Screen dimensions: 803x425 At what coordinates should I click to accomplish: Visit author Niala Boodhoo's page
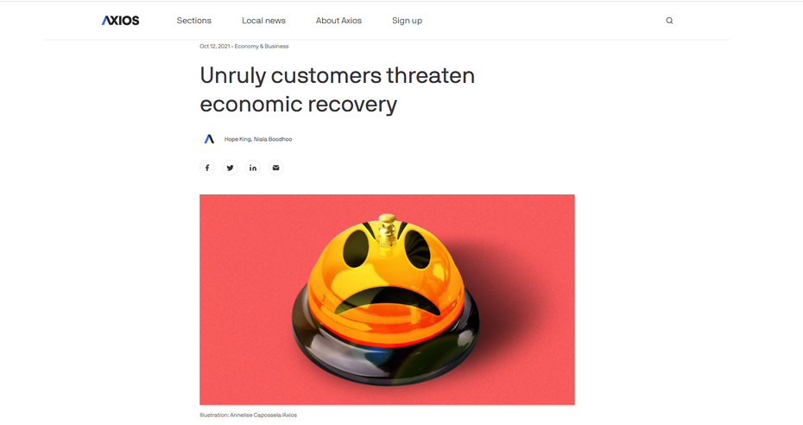273,139
